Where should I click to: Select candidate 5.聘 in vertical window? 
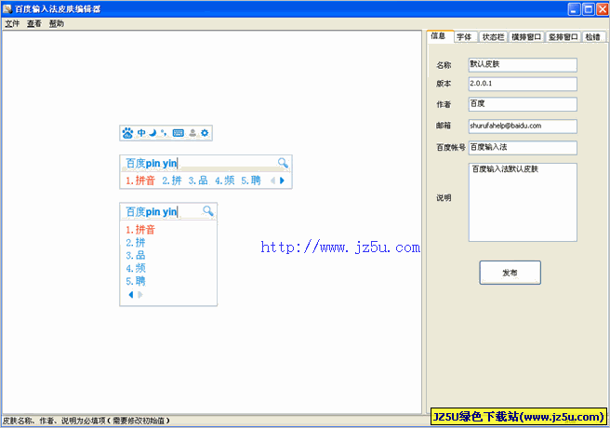click(x=136, y=281)
